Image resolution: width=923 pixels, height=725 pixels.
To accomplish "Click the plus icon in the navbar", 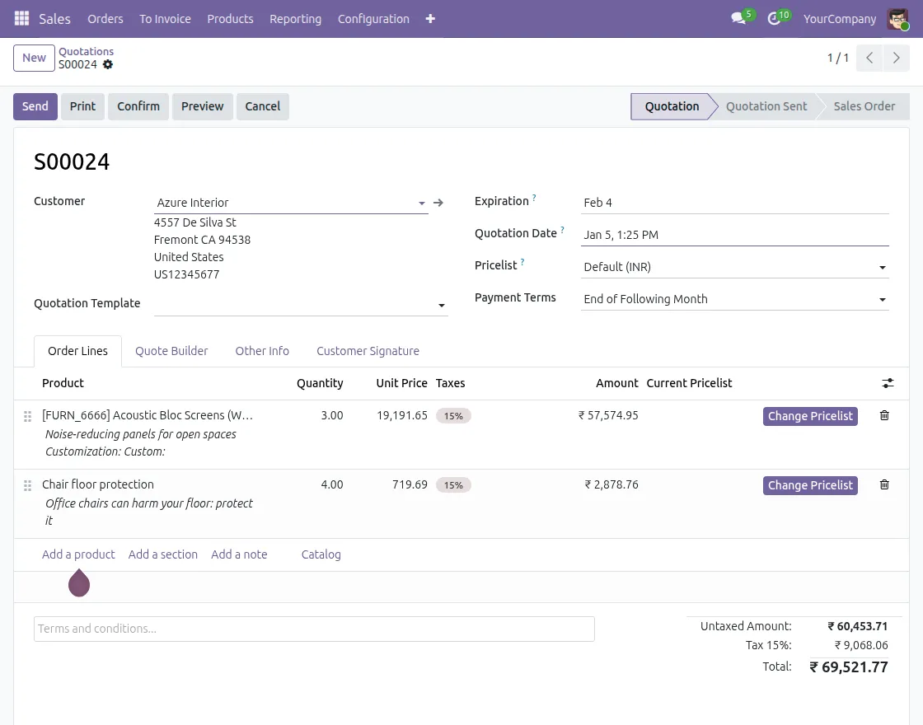I will [430, 18].
